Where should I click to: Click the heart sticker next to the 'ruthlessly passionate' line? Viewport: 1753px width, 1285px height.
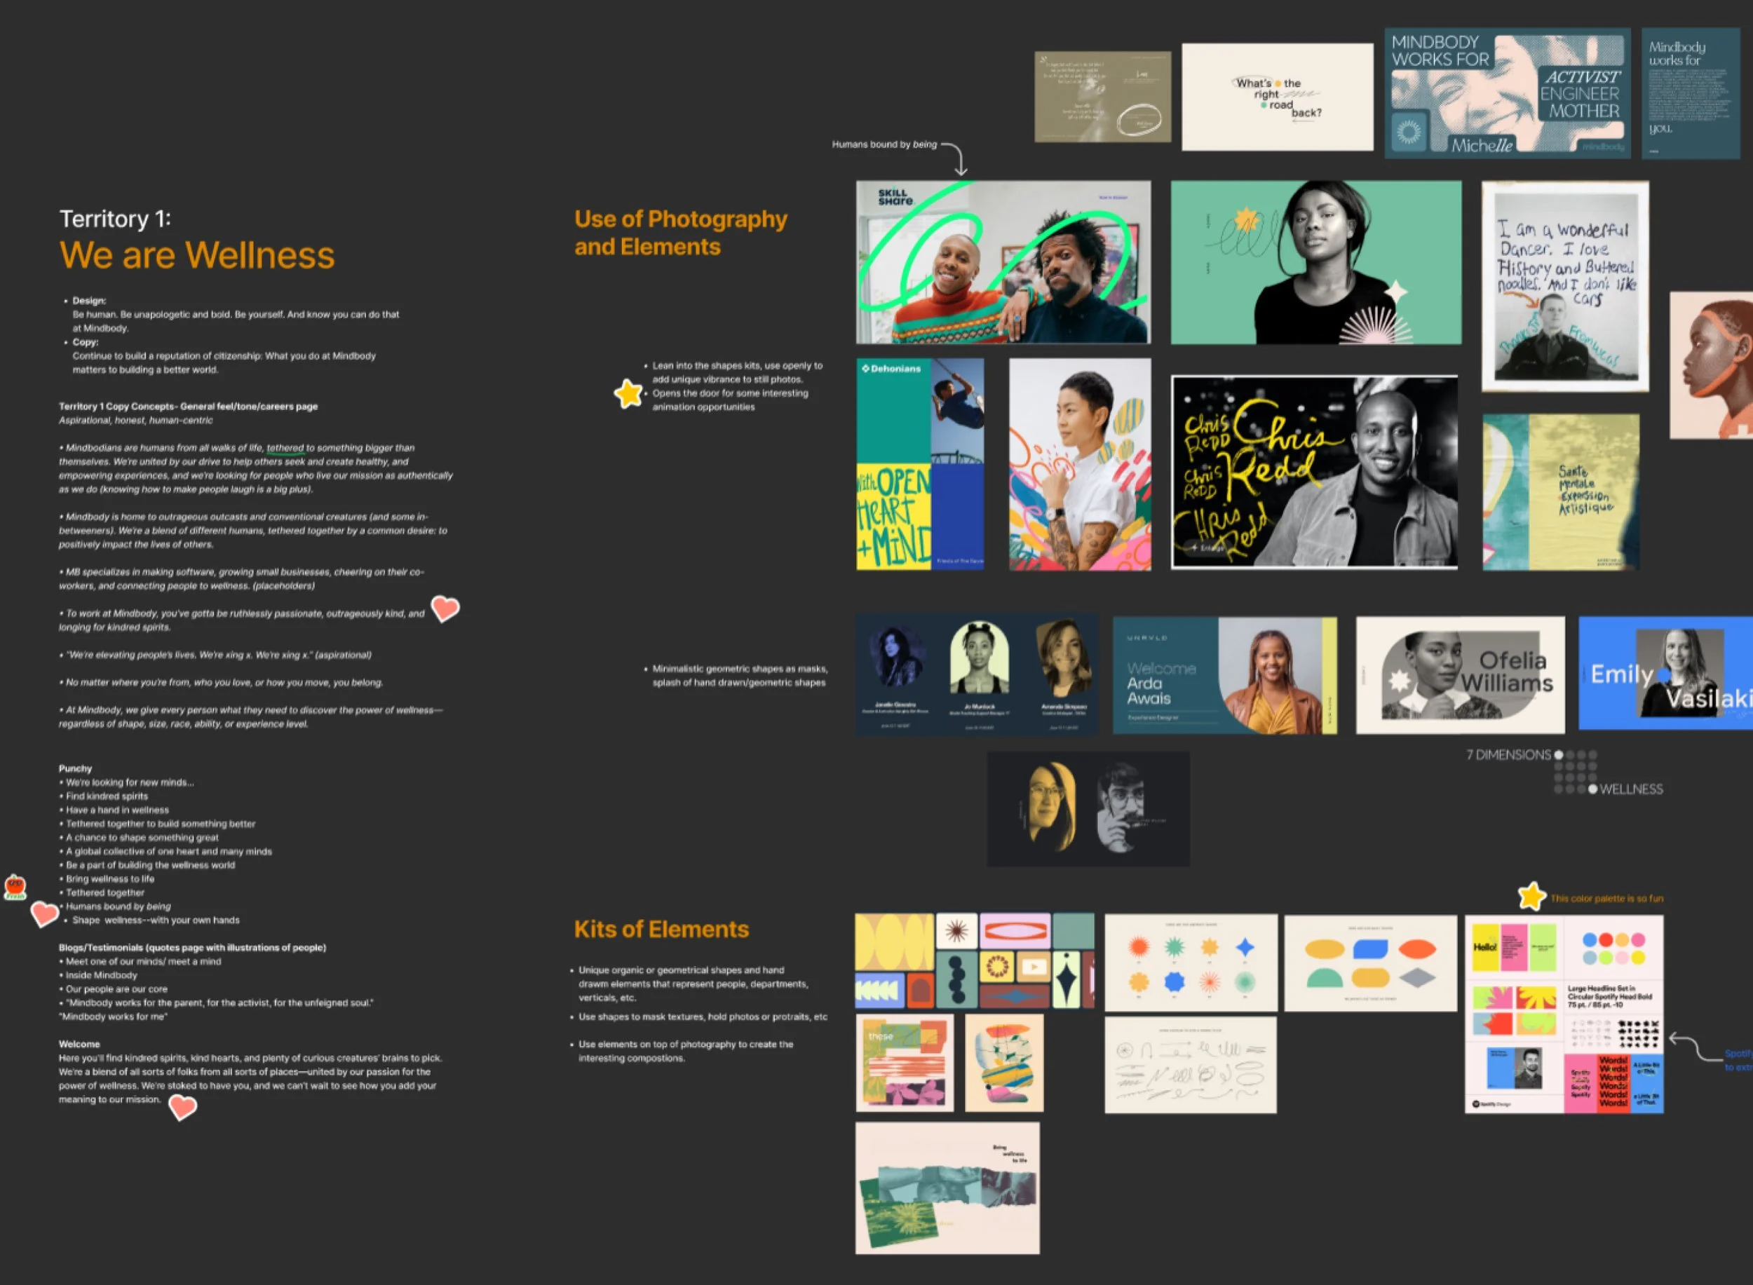pos(445,608)
